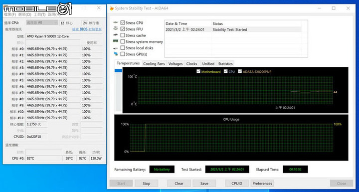Switch to the Cooling Fans tab
359x192 pixels.
(154, 64)
